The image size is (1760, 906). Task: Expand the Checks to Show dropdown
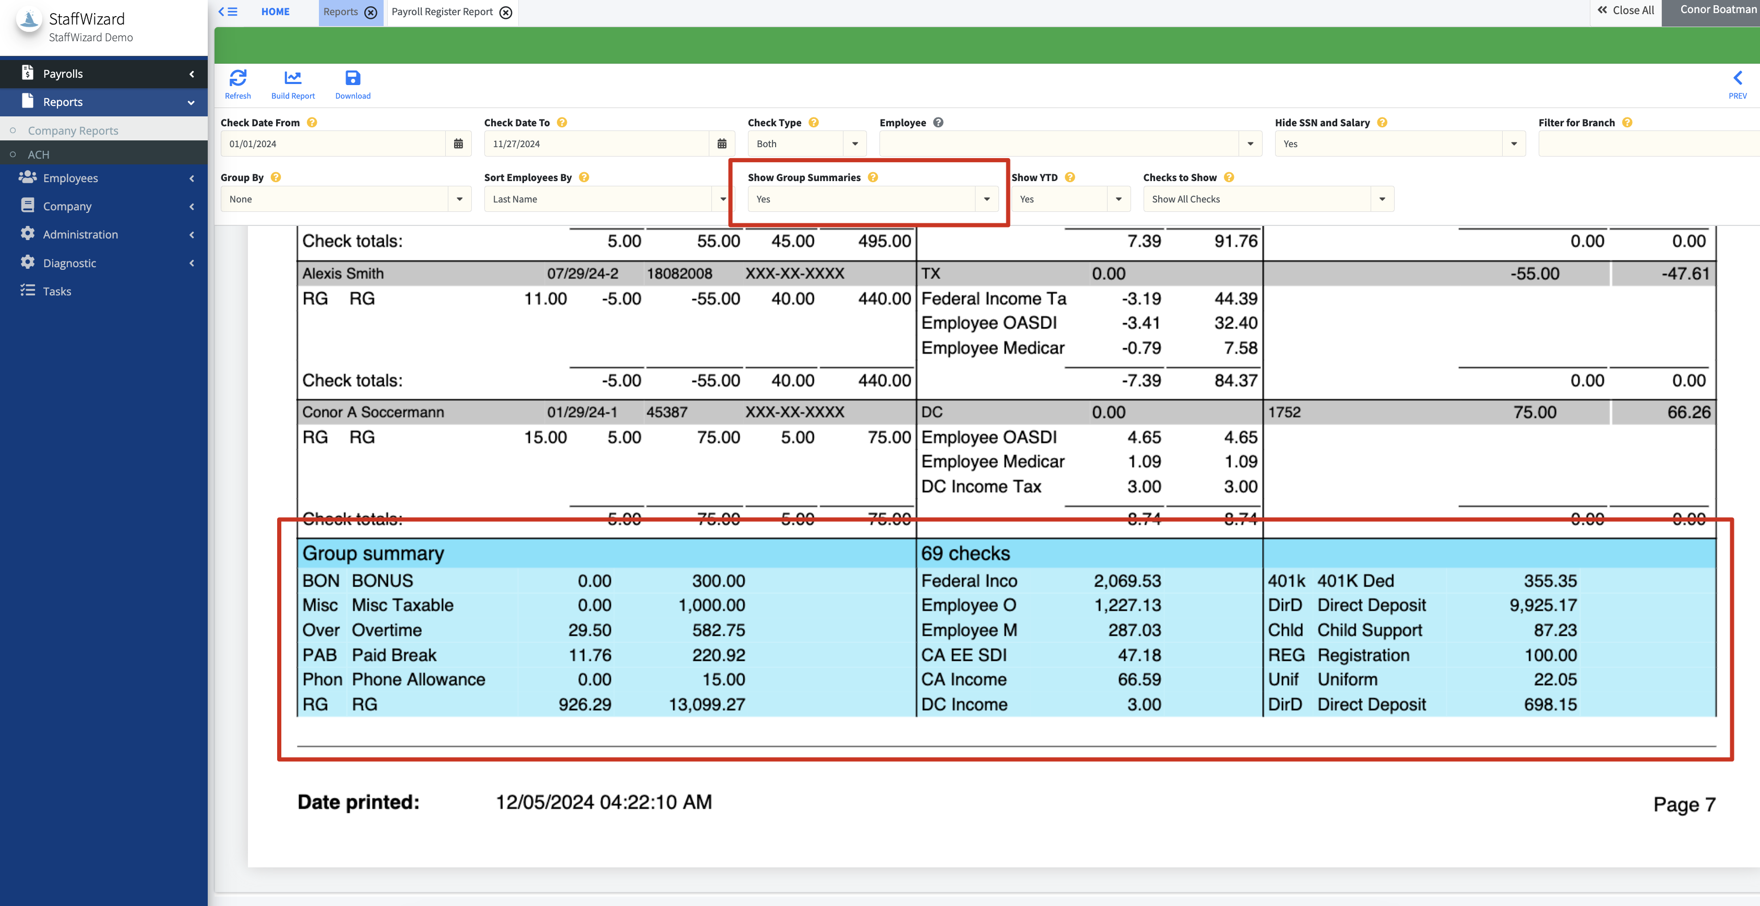[x=1382, y=199]
